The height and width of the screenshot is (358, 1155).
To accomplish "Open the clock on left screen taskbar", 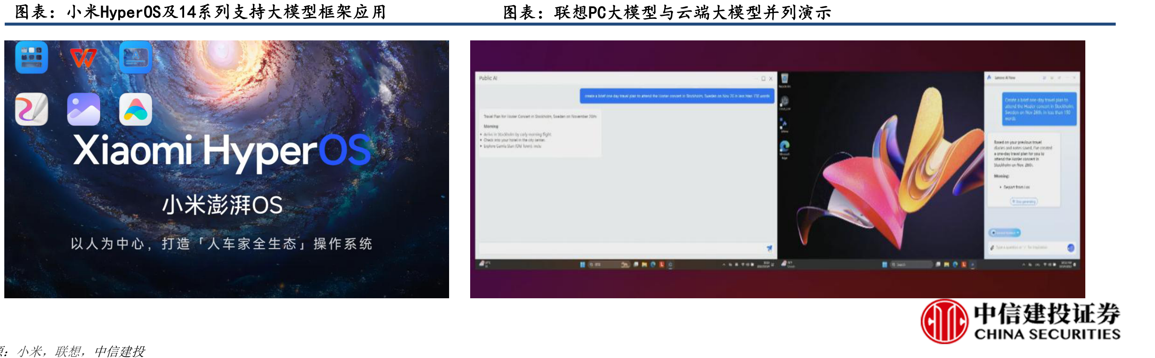I will point(764,265).
